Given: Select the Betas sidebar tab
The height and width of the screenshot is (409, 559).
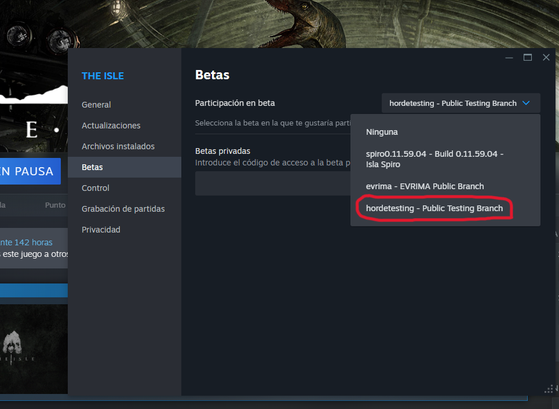Looking at the screenshot, I should click(92, 167).
